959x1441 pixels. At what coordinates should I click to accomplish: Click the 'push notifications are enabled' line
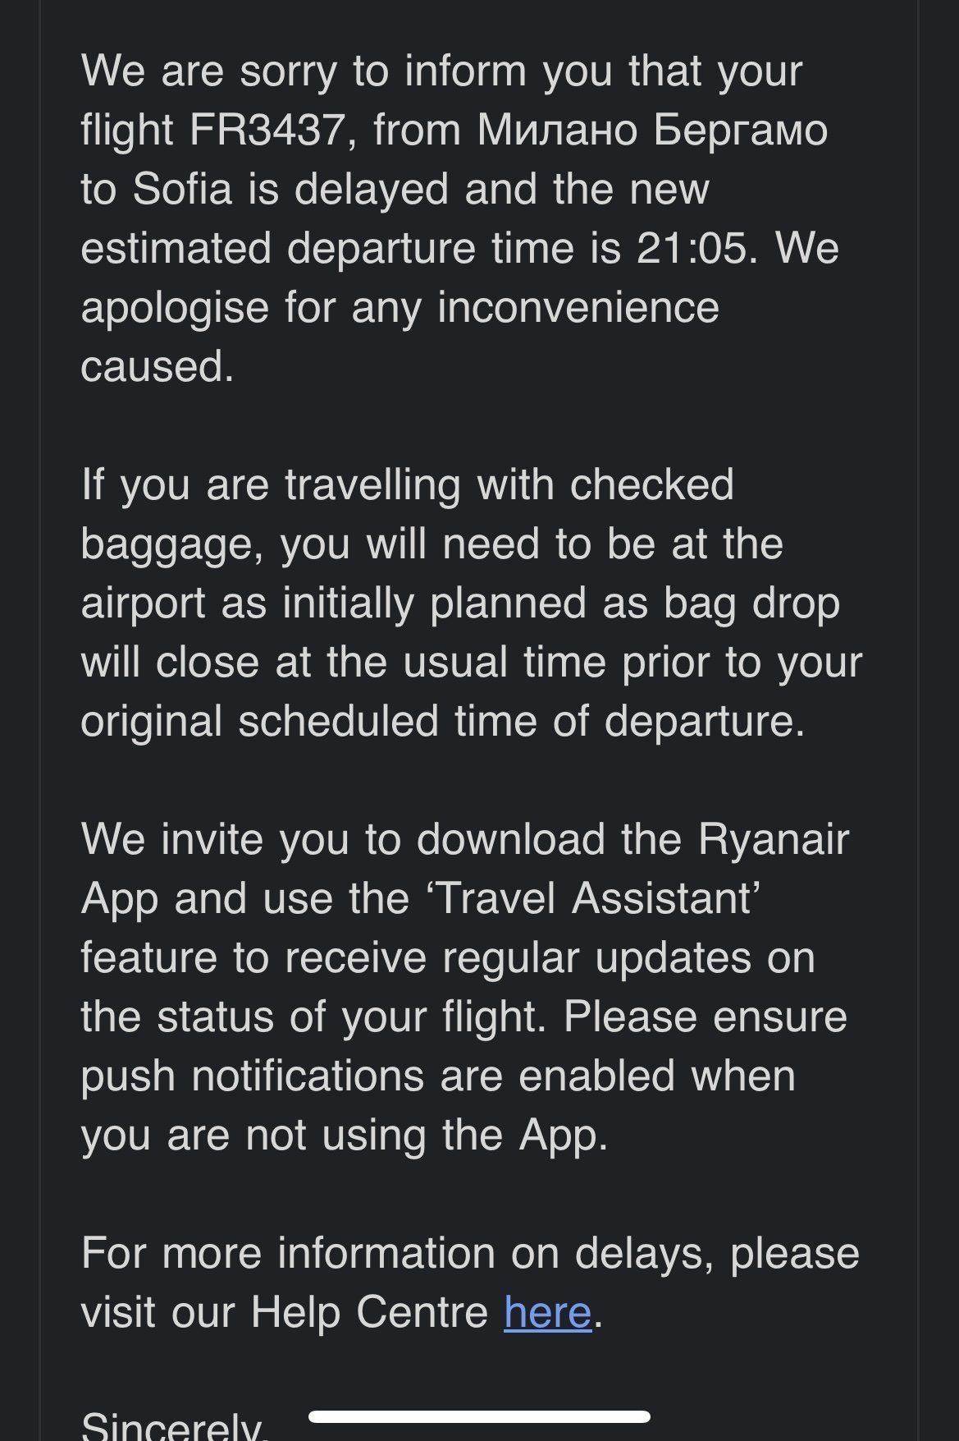(x=438, y=1076)
